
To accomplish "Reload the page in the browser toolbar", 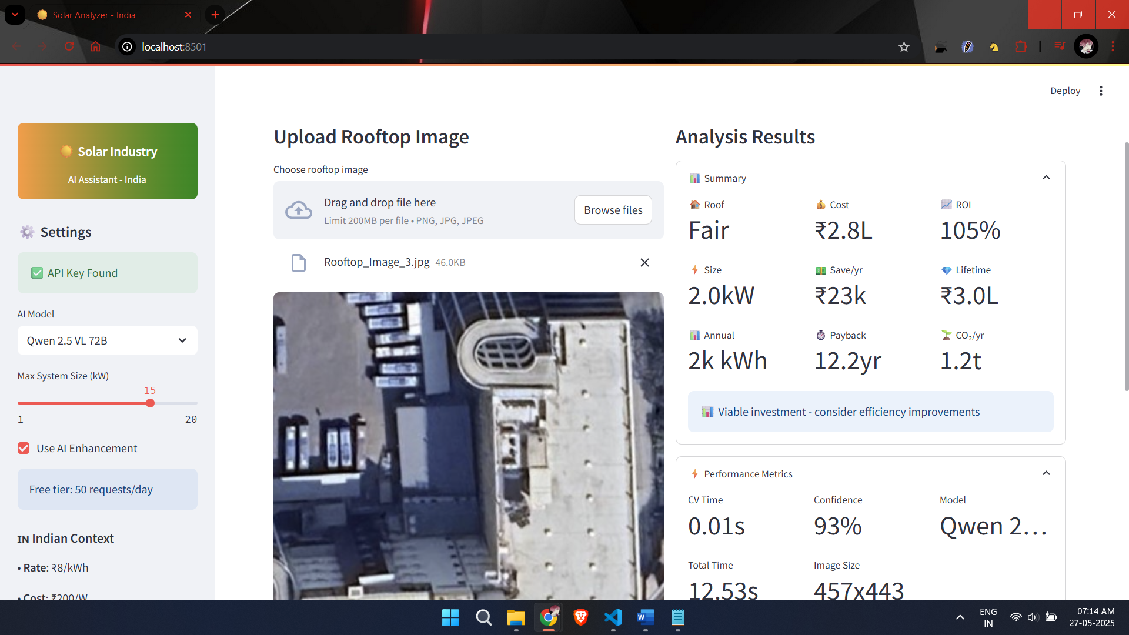I will [x=69, y=46].
